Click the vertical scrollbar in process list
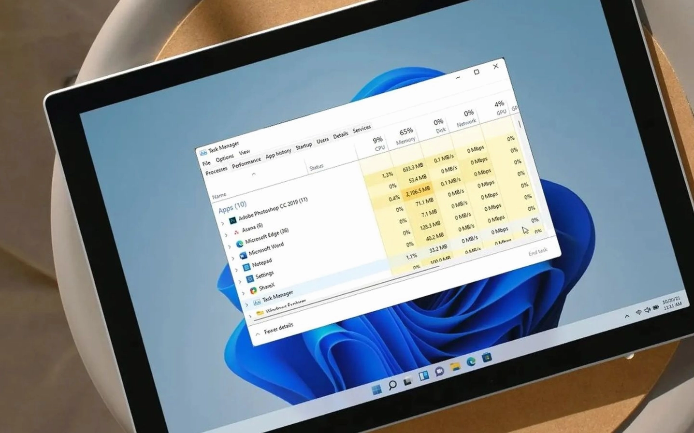Screen dimensions: 694x433 tap(520, 125)
